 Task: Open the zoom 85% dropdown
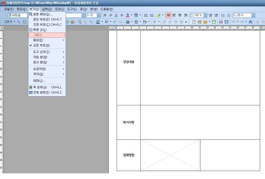pos(253,15)
